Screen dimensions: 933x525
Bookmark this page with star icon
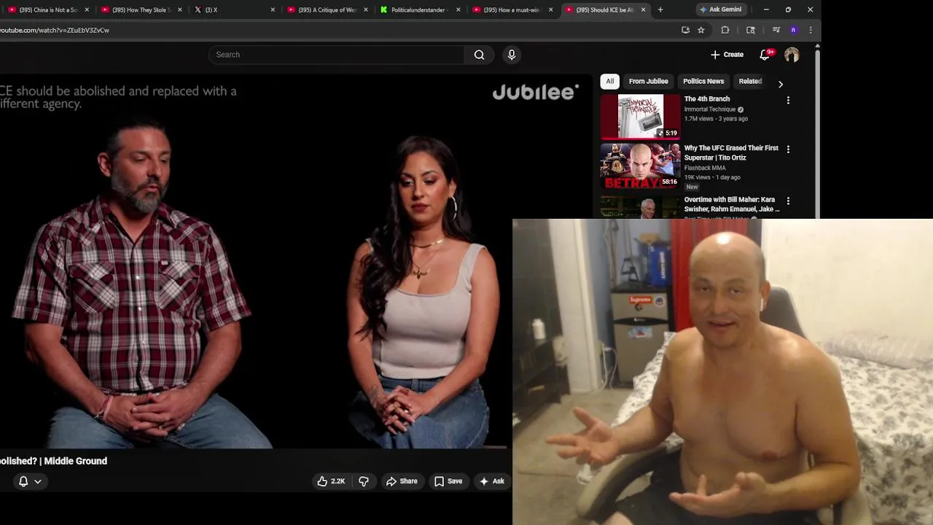(700, 30)
